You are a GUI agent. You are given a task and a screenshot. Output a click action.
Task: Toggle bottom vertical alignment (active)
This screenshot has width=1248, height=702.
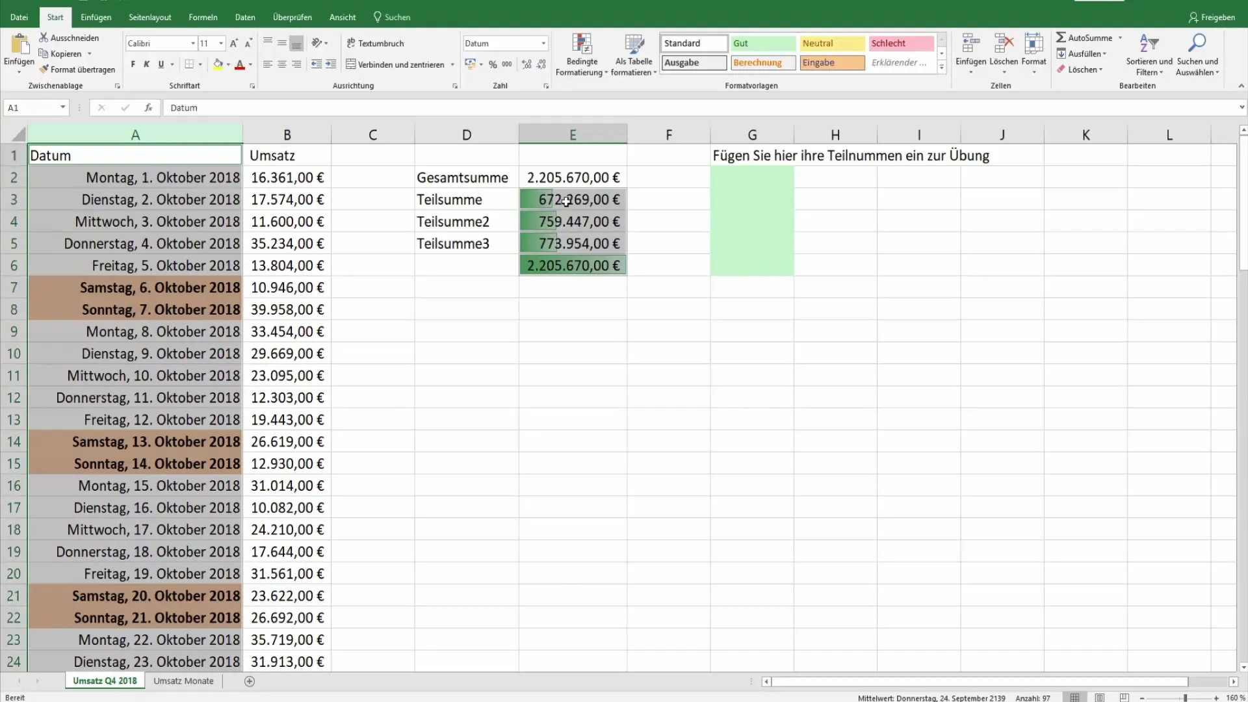click(296, 43)
